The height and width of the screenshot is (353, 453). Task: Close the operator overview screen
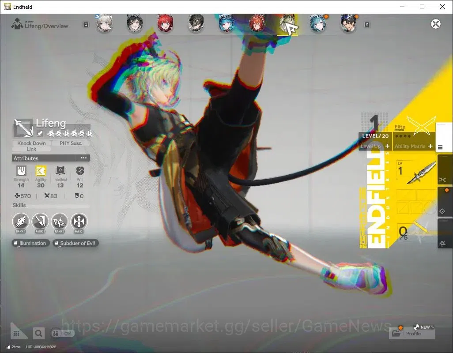point(436,24)
